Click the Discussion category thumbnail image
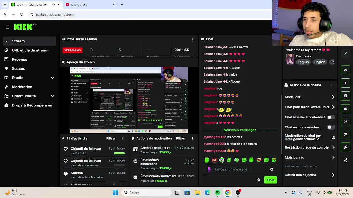This screenshot has width=353, height=198. pyautogui.click(x=290, y=59)
